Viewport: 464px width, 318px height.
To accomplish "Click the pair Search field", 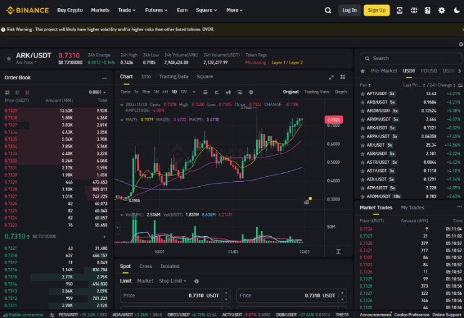I will tap(411, 59).
